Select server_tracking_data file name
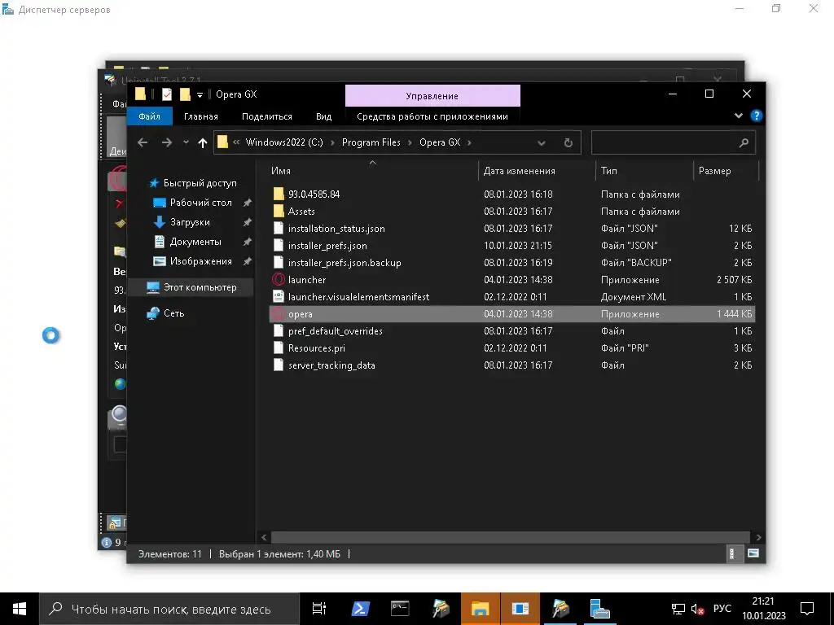The image size is (834, 625). pos(331,365)
